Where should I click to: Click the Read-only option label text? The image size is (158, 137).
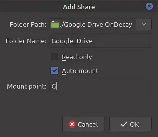tap(77, 57)
